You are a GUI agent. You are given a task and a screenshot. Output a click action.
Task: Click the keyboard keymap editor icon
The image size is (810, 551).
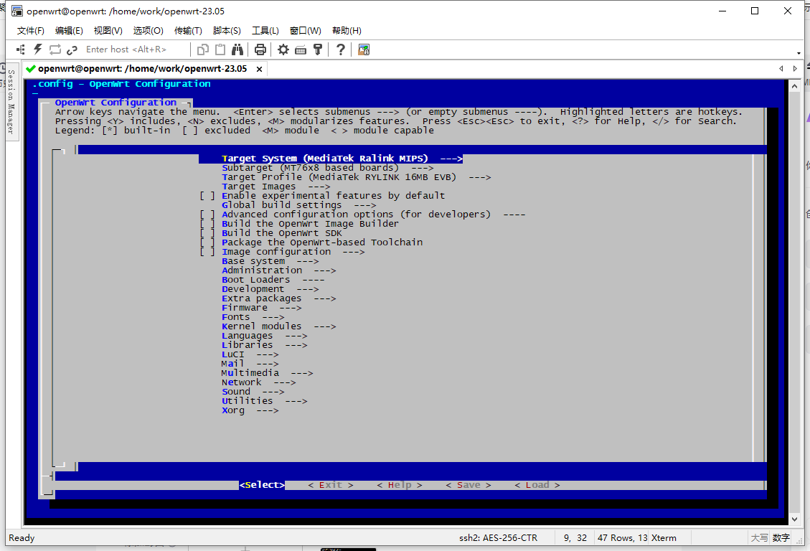[x=301, y=50]
